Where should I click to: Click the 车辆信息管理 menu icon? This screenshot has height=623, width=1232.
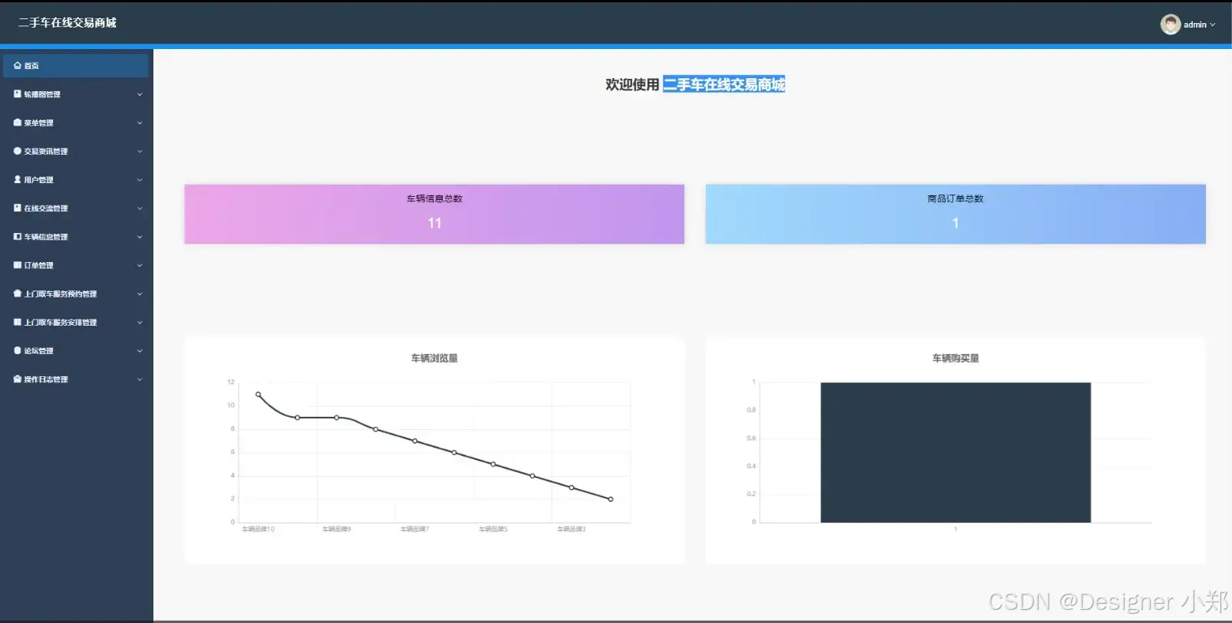pos(18,237)
